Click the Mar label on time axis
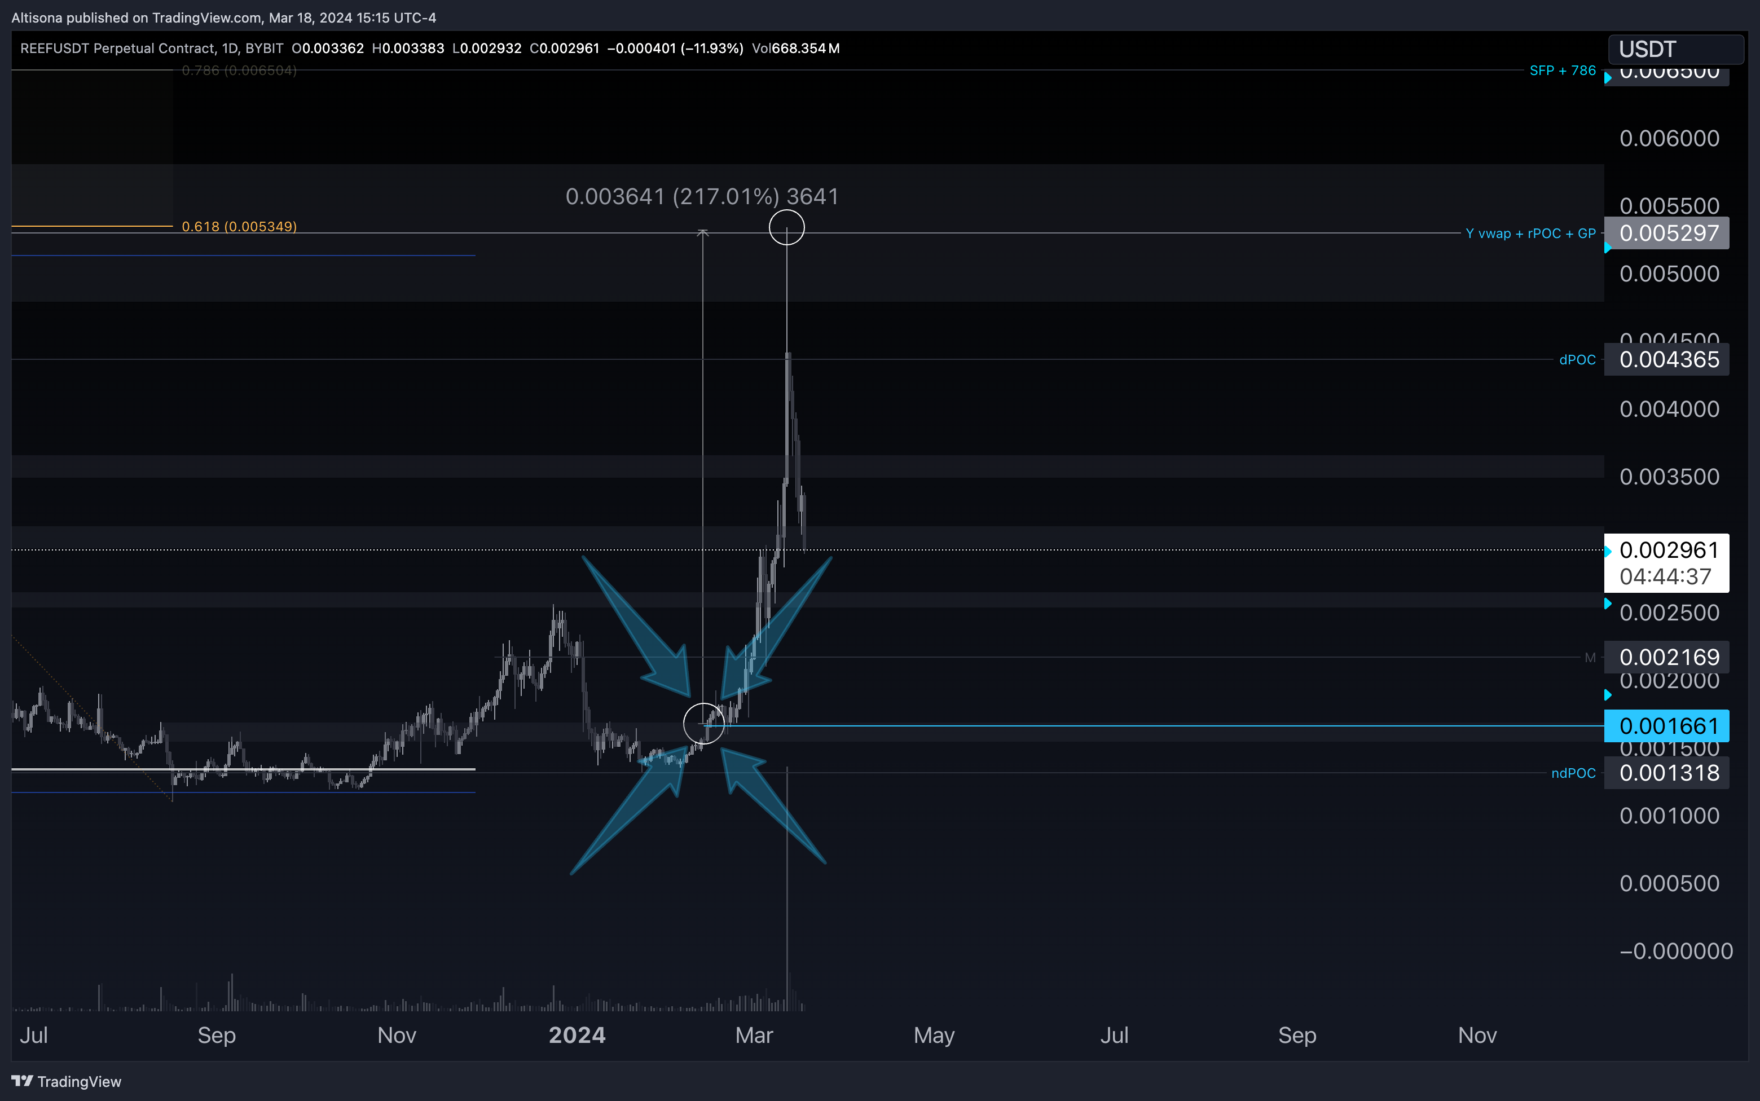This screenshot has height=1101, width=1760. [754, 1035]
